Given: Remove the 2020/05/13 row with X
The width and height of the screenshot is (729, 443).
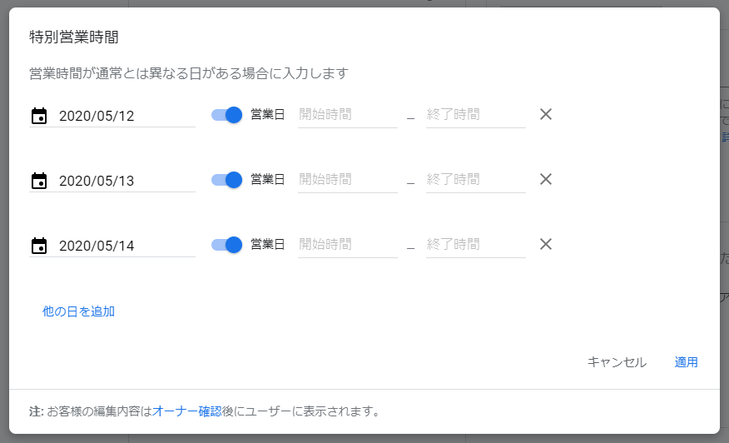Looking at the screenshot, I should [546, 179].
